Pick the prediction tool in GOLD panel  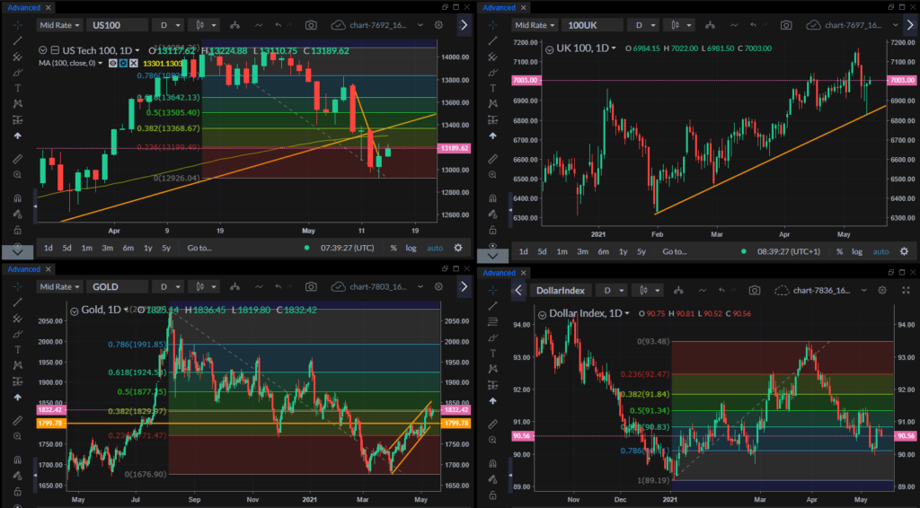[18, 381]
